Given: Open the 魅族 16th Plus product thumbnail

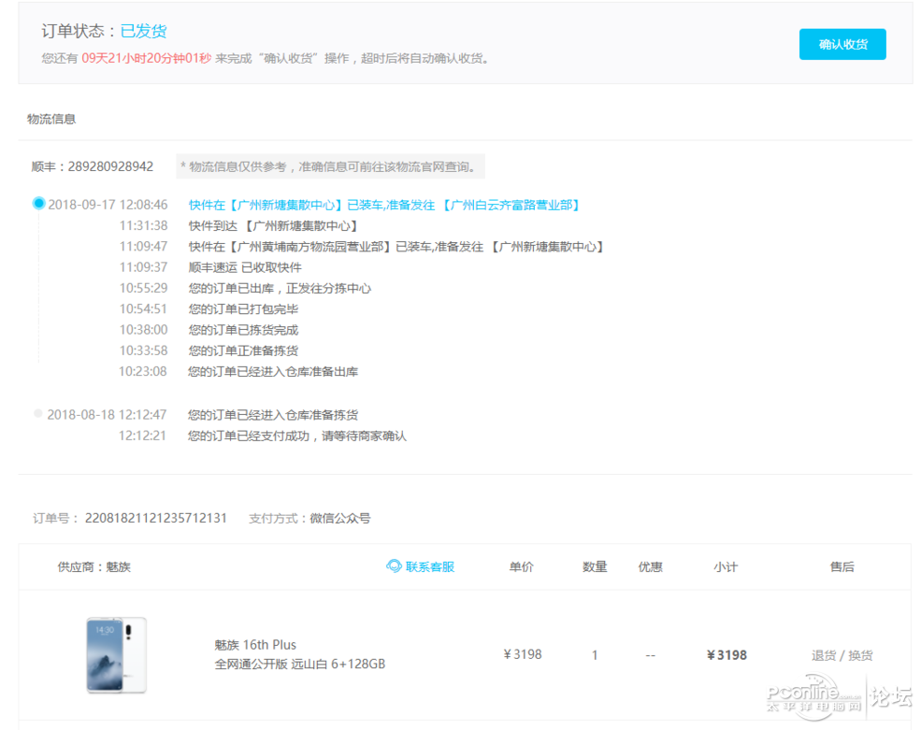Looking at the screenshot, I should pos(116,655).
